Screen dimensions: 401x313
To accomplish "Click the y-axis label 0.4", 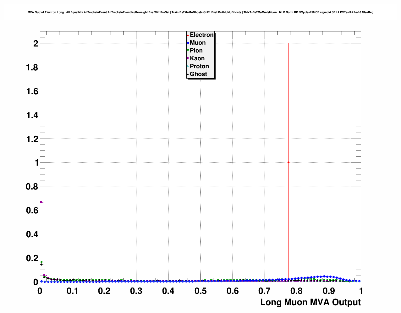I will coord(32,234).
